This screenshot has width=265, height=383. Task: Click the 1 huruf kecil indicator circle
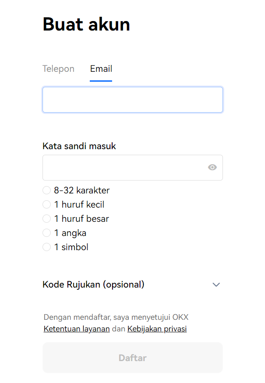[x=47, y=205]
